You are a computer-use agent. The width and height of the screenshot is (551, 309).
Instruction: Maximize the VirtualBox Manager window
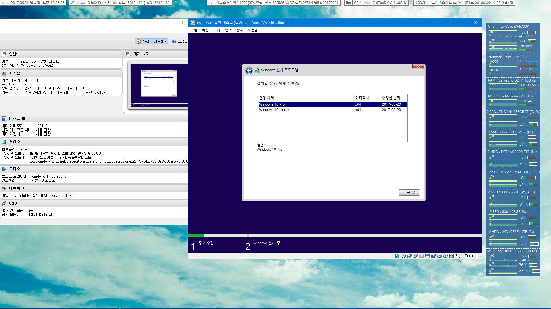[181, 23]
